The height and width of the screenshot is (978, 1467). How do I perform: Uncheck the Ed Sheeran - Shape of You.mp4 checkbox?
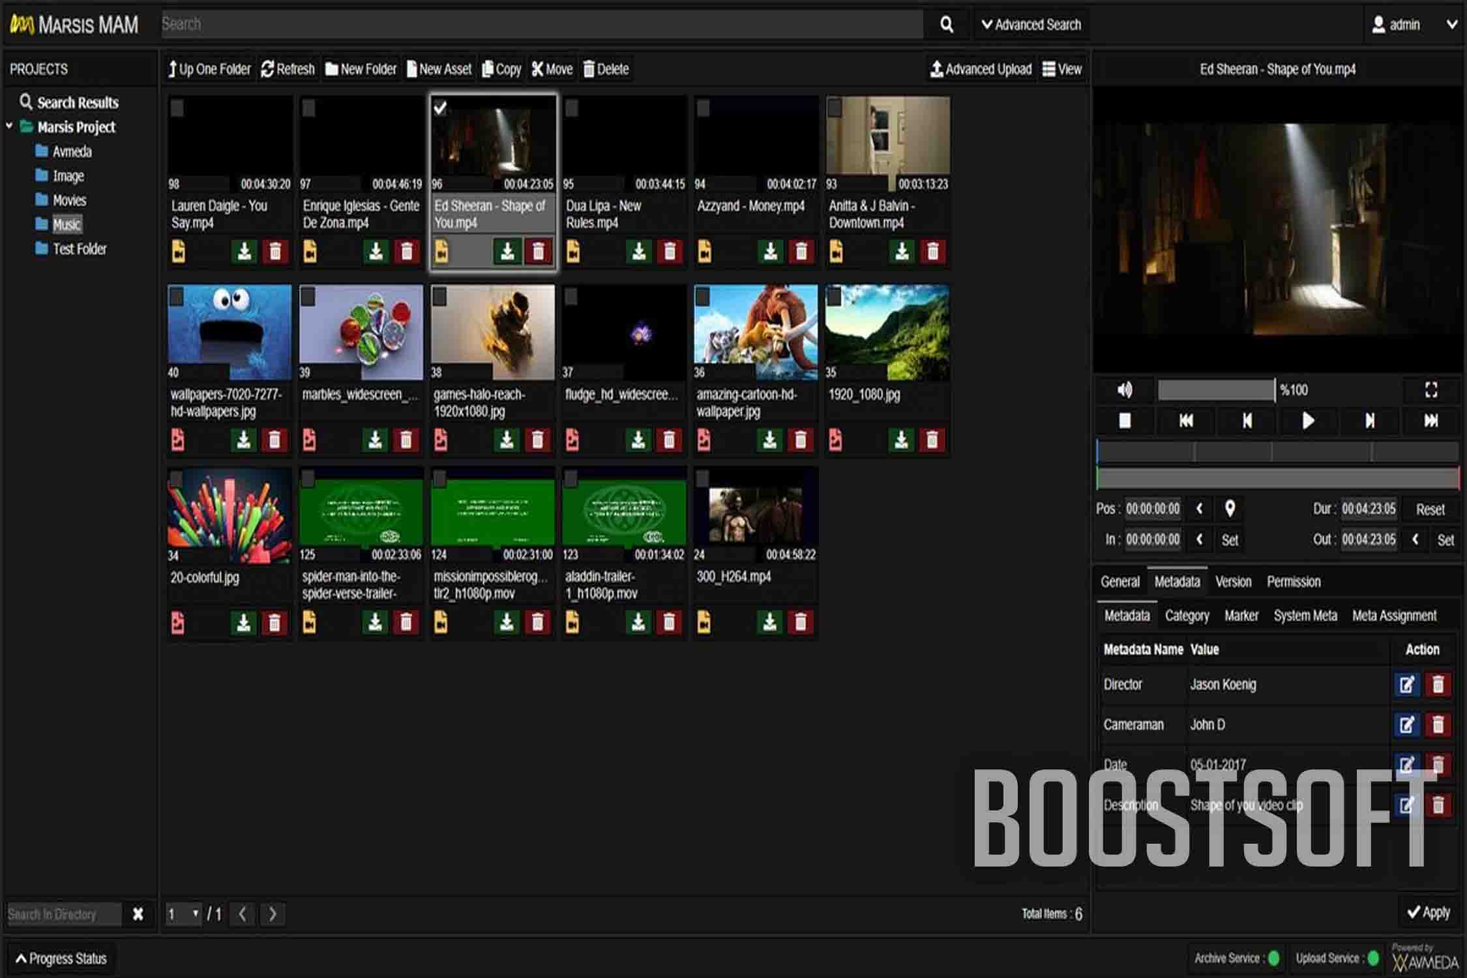click(440, 108)
